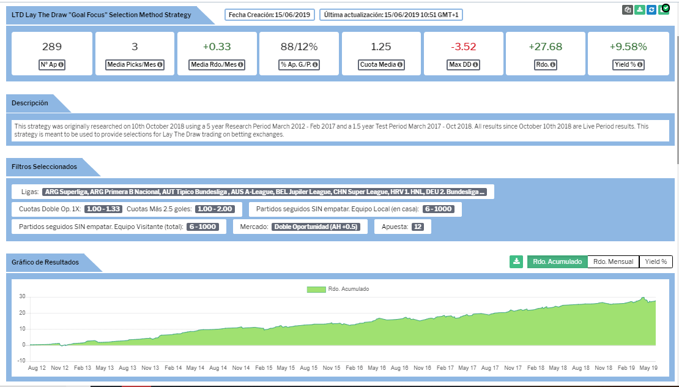This screenshot has height=387, width=679.
Task: Click the gray copy strategy icon
Action: pyautogui.click(x=628, y=10)
